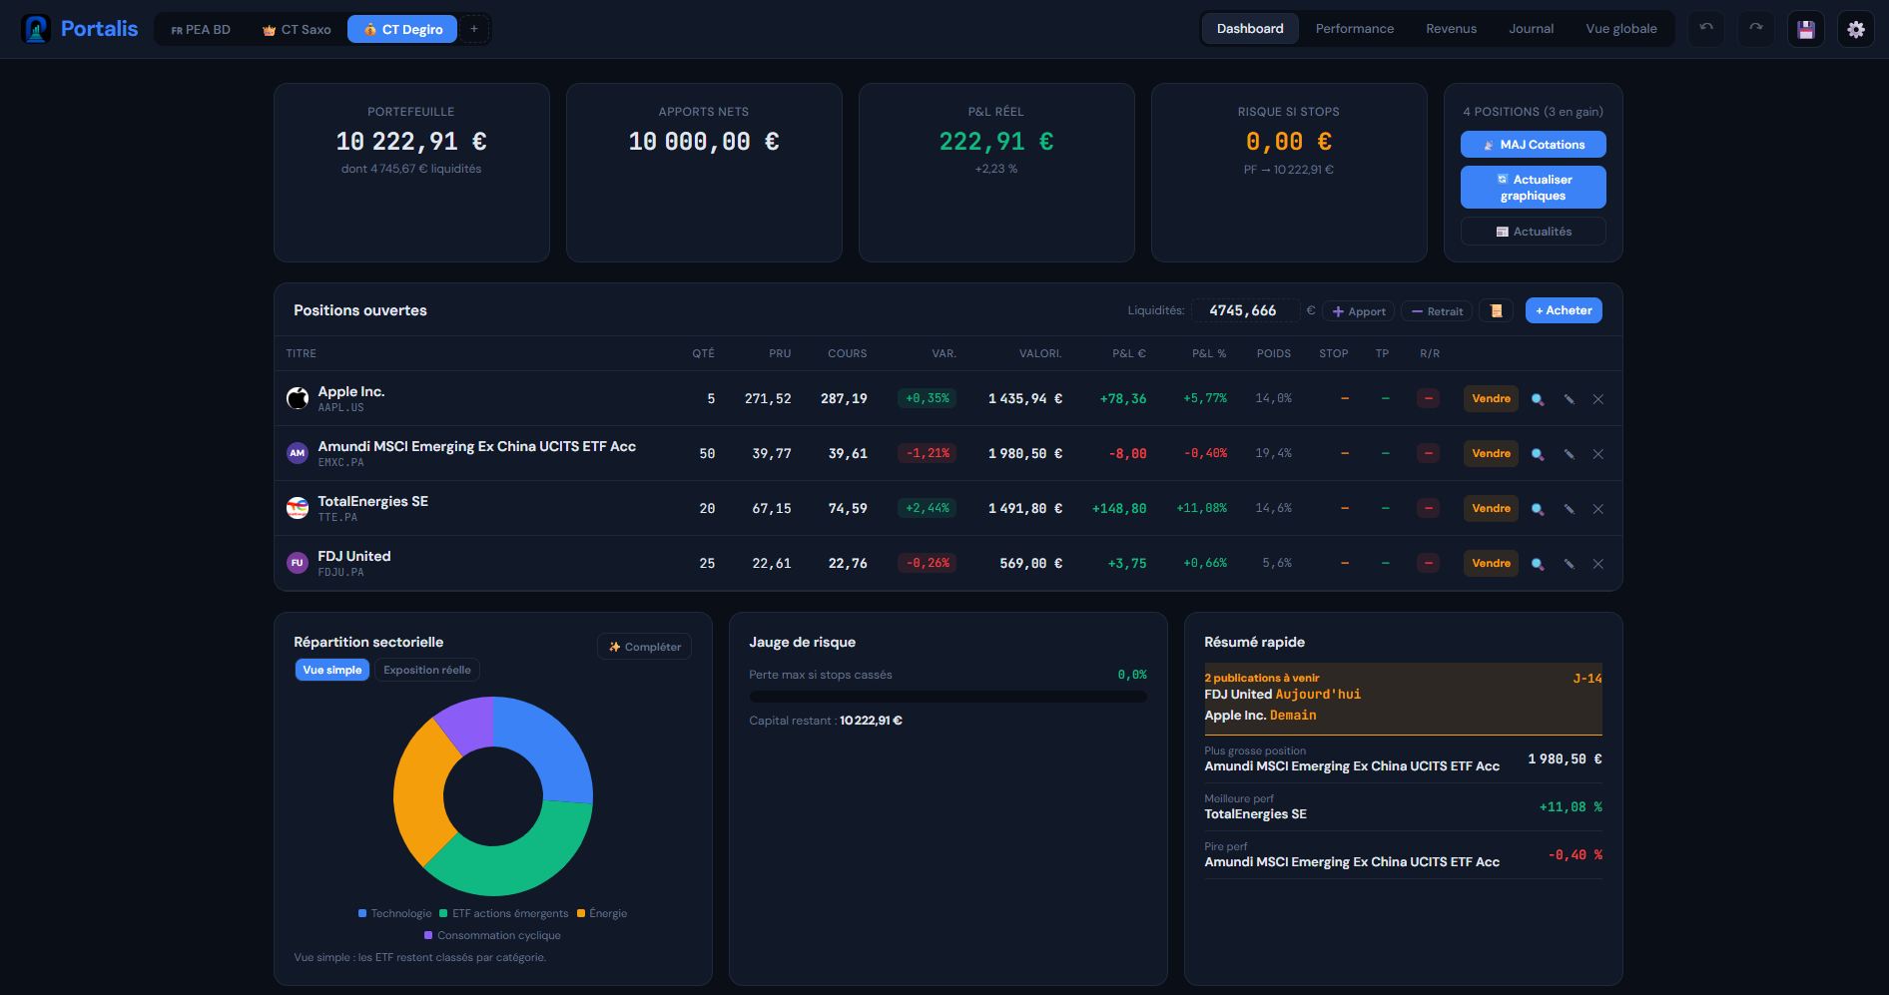Edit the Apple Inc. position with pencil icon

coord(1569,399)
